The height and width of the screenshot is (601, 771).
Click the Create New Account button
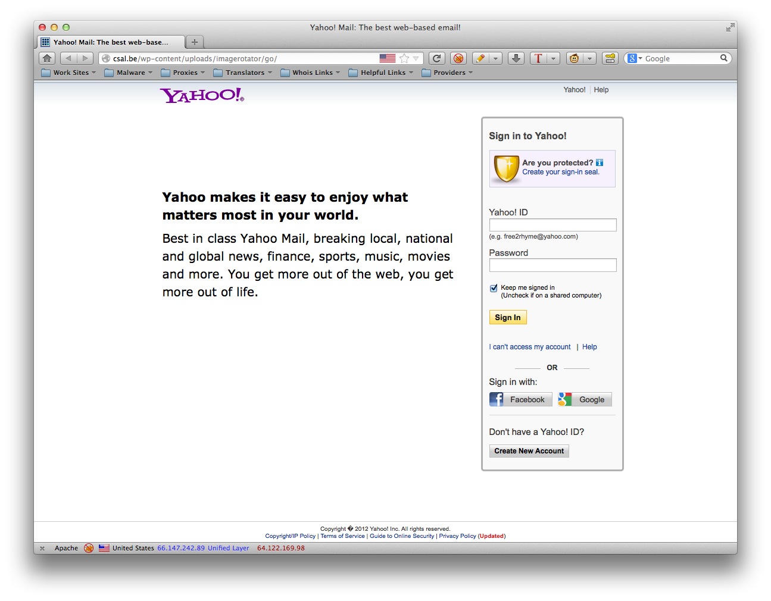coord(529,451)
